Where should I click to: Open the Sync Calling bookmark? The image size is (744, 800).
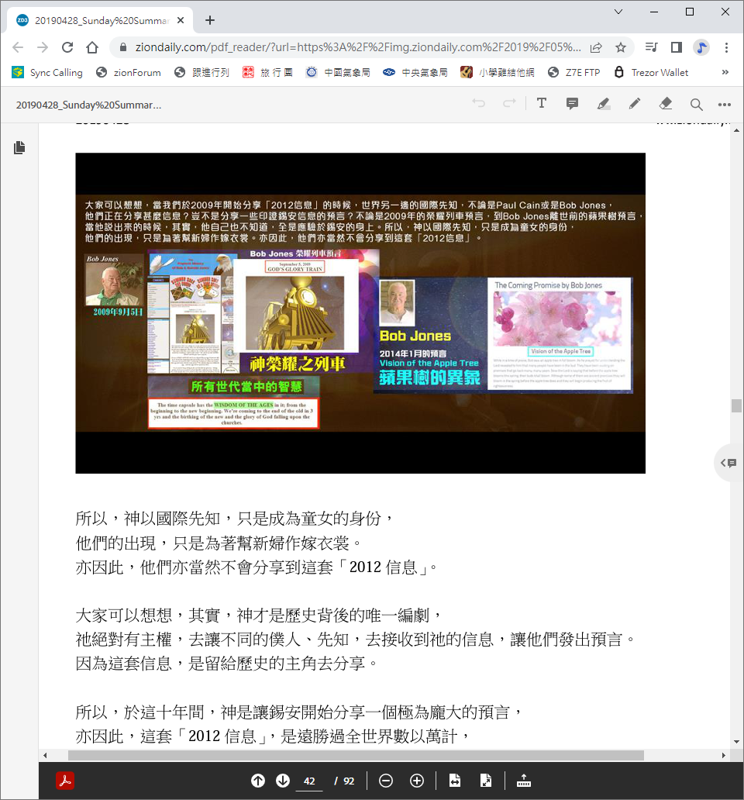click(47, 72)
